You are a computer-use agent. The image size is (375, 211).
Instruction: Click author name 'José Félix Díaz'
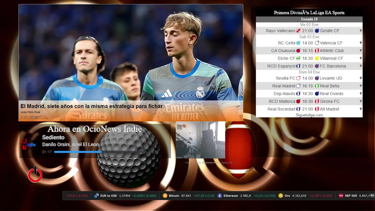pyautogui.click(x=30, y=112)
